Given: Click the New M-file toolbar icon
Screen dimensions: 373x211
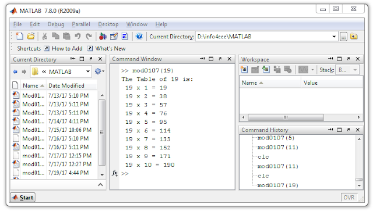Looking at the screenshot, I should pos(19,36).
